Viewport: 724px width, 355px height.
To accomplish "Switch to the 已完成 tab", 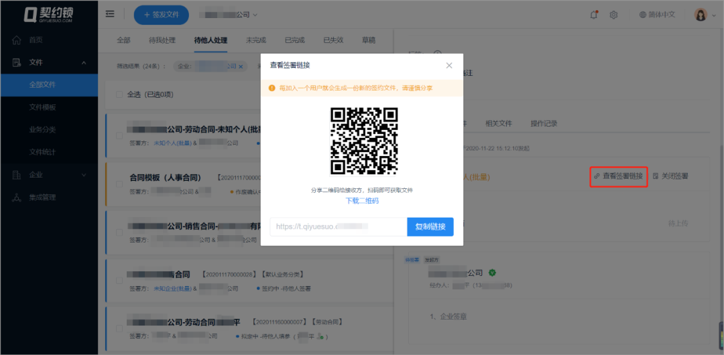I will [294, 40].
